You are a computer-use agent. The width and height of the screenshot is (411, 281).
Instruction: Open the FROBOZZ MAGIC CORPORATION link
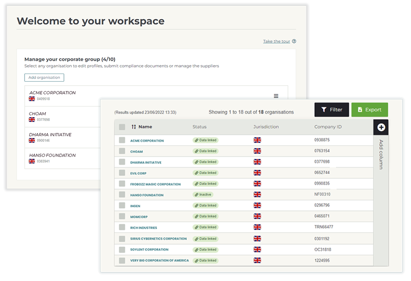click(x=155, y=185)
